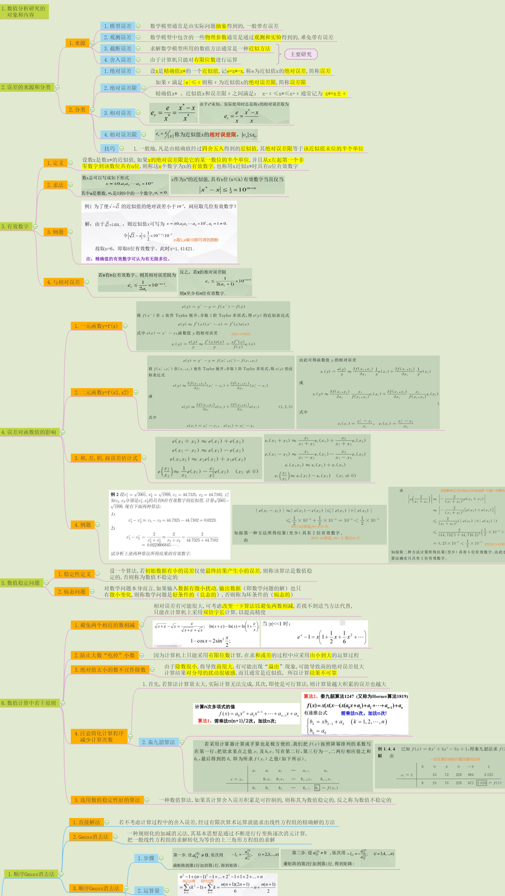
Task: Select the '2. 防止大数"吃掉"小数' node
Action: 105,655
